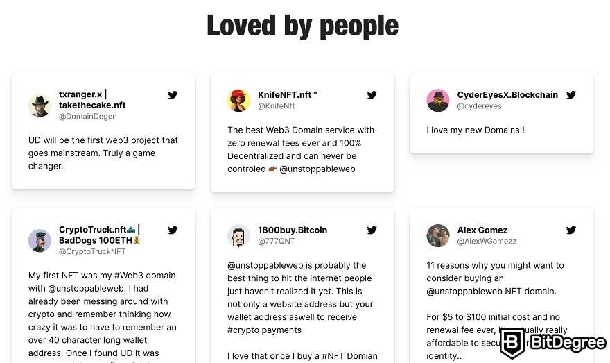
Task: Click Twitter bird on KnifeNFT.nft card
Action: 372,94
